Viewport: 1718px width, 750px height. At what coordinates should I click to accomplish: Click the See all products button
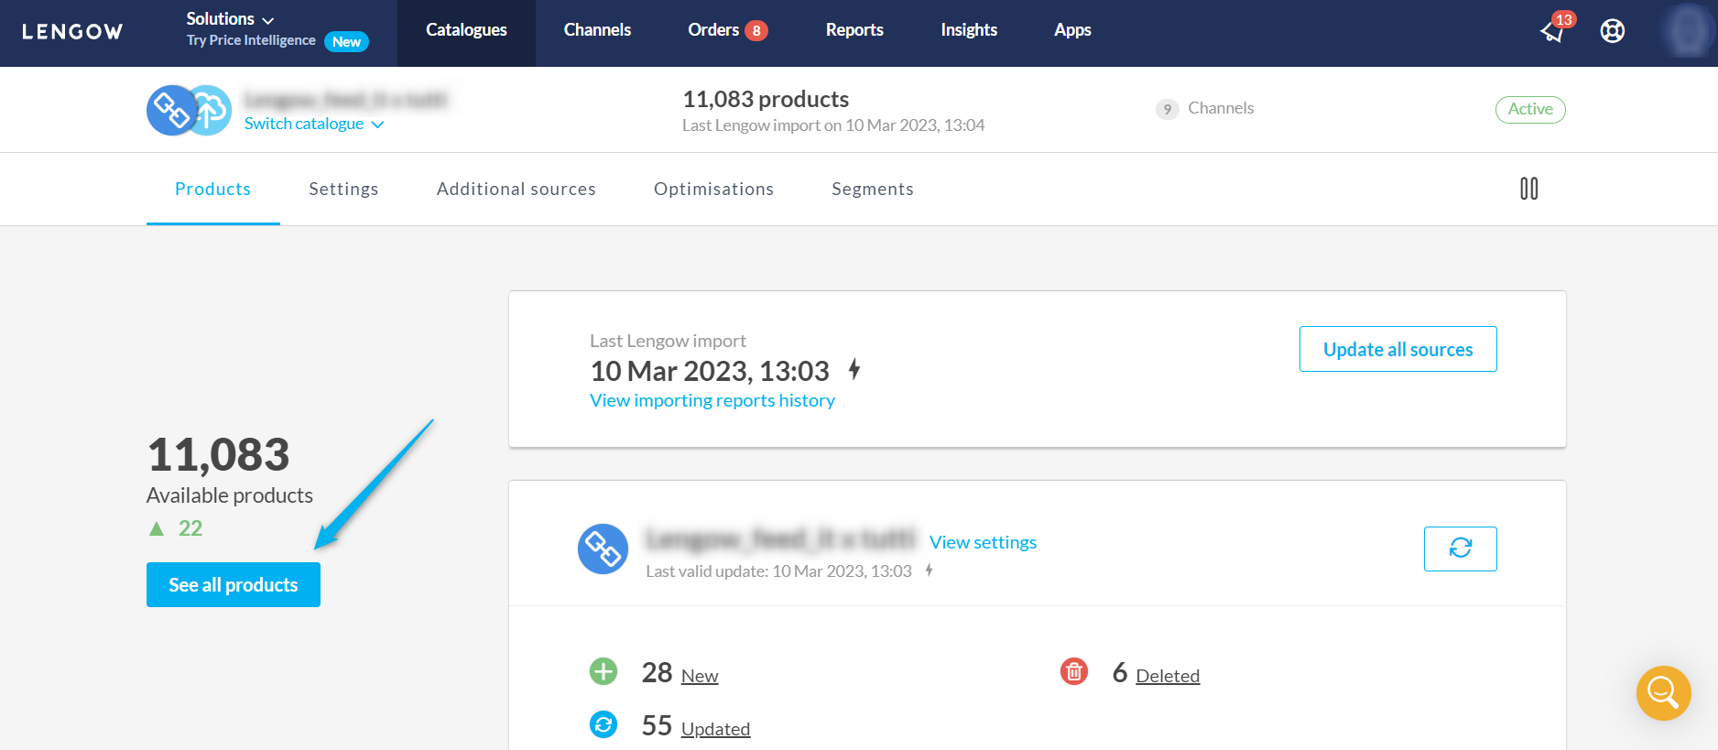[x=234, y=584]
